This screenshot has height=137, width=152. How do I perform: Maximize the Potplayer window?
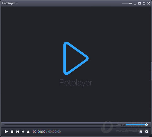click(140, 3)
